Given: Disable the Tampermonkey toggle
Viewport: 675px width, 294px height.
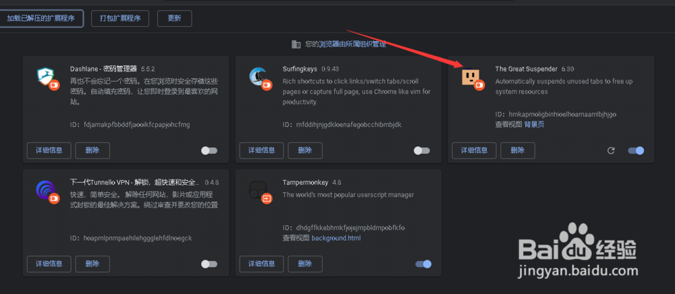Looking at the screenshot, I should click(423, 264).
